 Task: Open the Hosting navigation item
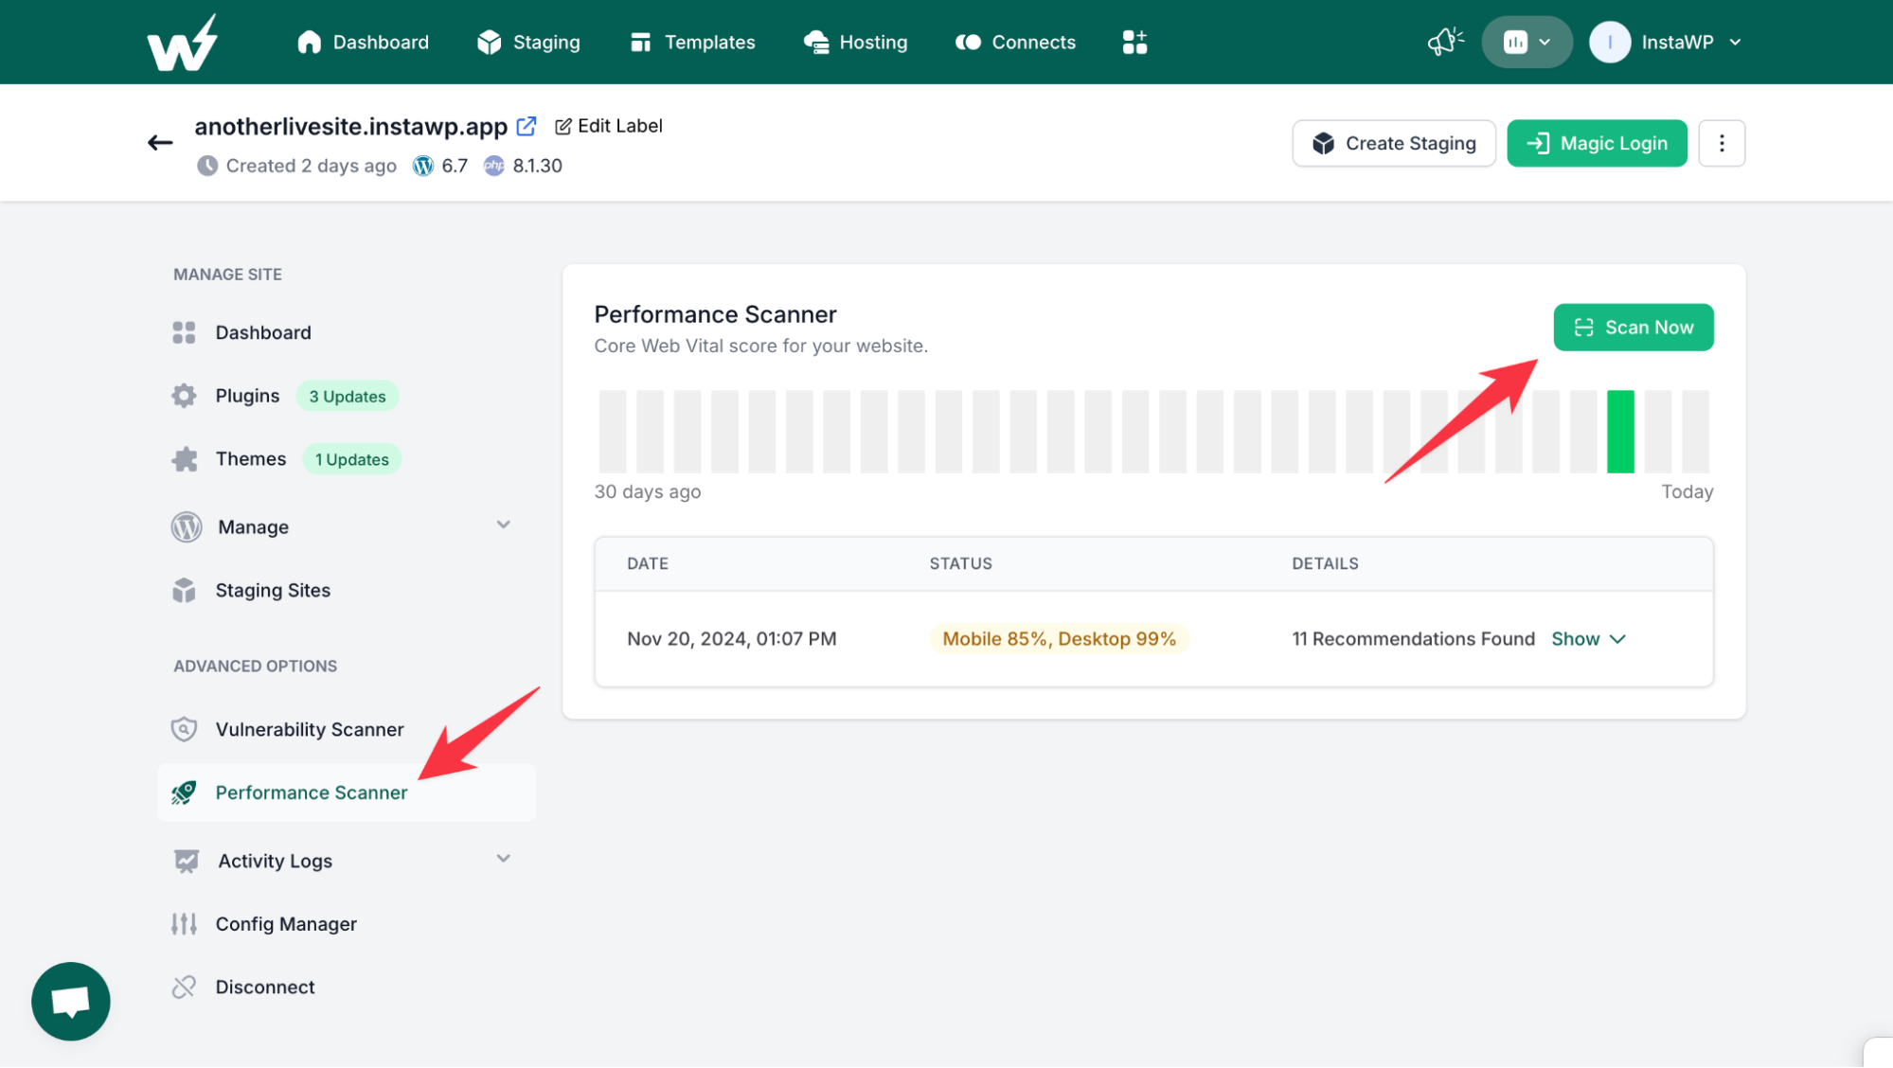855,43
